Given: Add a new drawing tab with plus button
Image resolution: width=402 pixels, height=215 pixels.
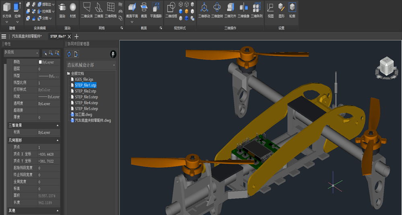Looking at the screenshot, I should 76,37.
